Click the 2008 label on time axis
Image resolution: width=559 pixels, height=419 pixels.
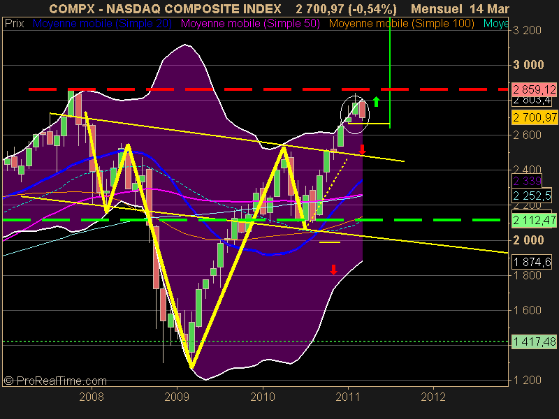point(92,397)
